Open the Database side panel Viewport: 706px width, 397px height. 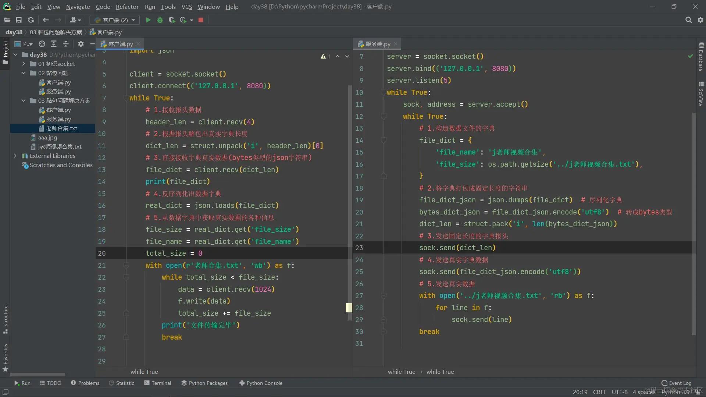click(x=701, y=57)
